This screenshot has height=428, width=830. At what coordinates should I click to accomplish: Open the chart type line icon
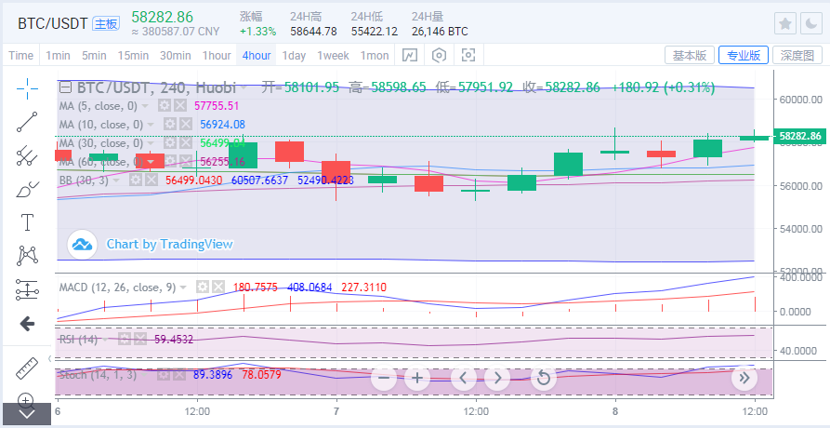tap(410, 56)
